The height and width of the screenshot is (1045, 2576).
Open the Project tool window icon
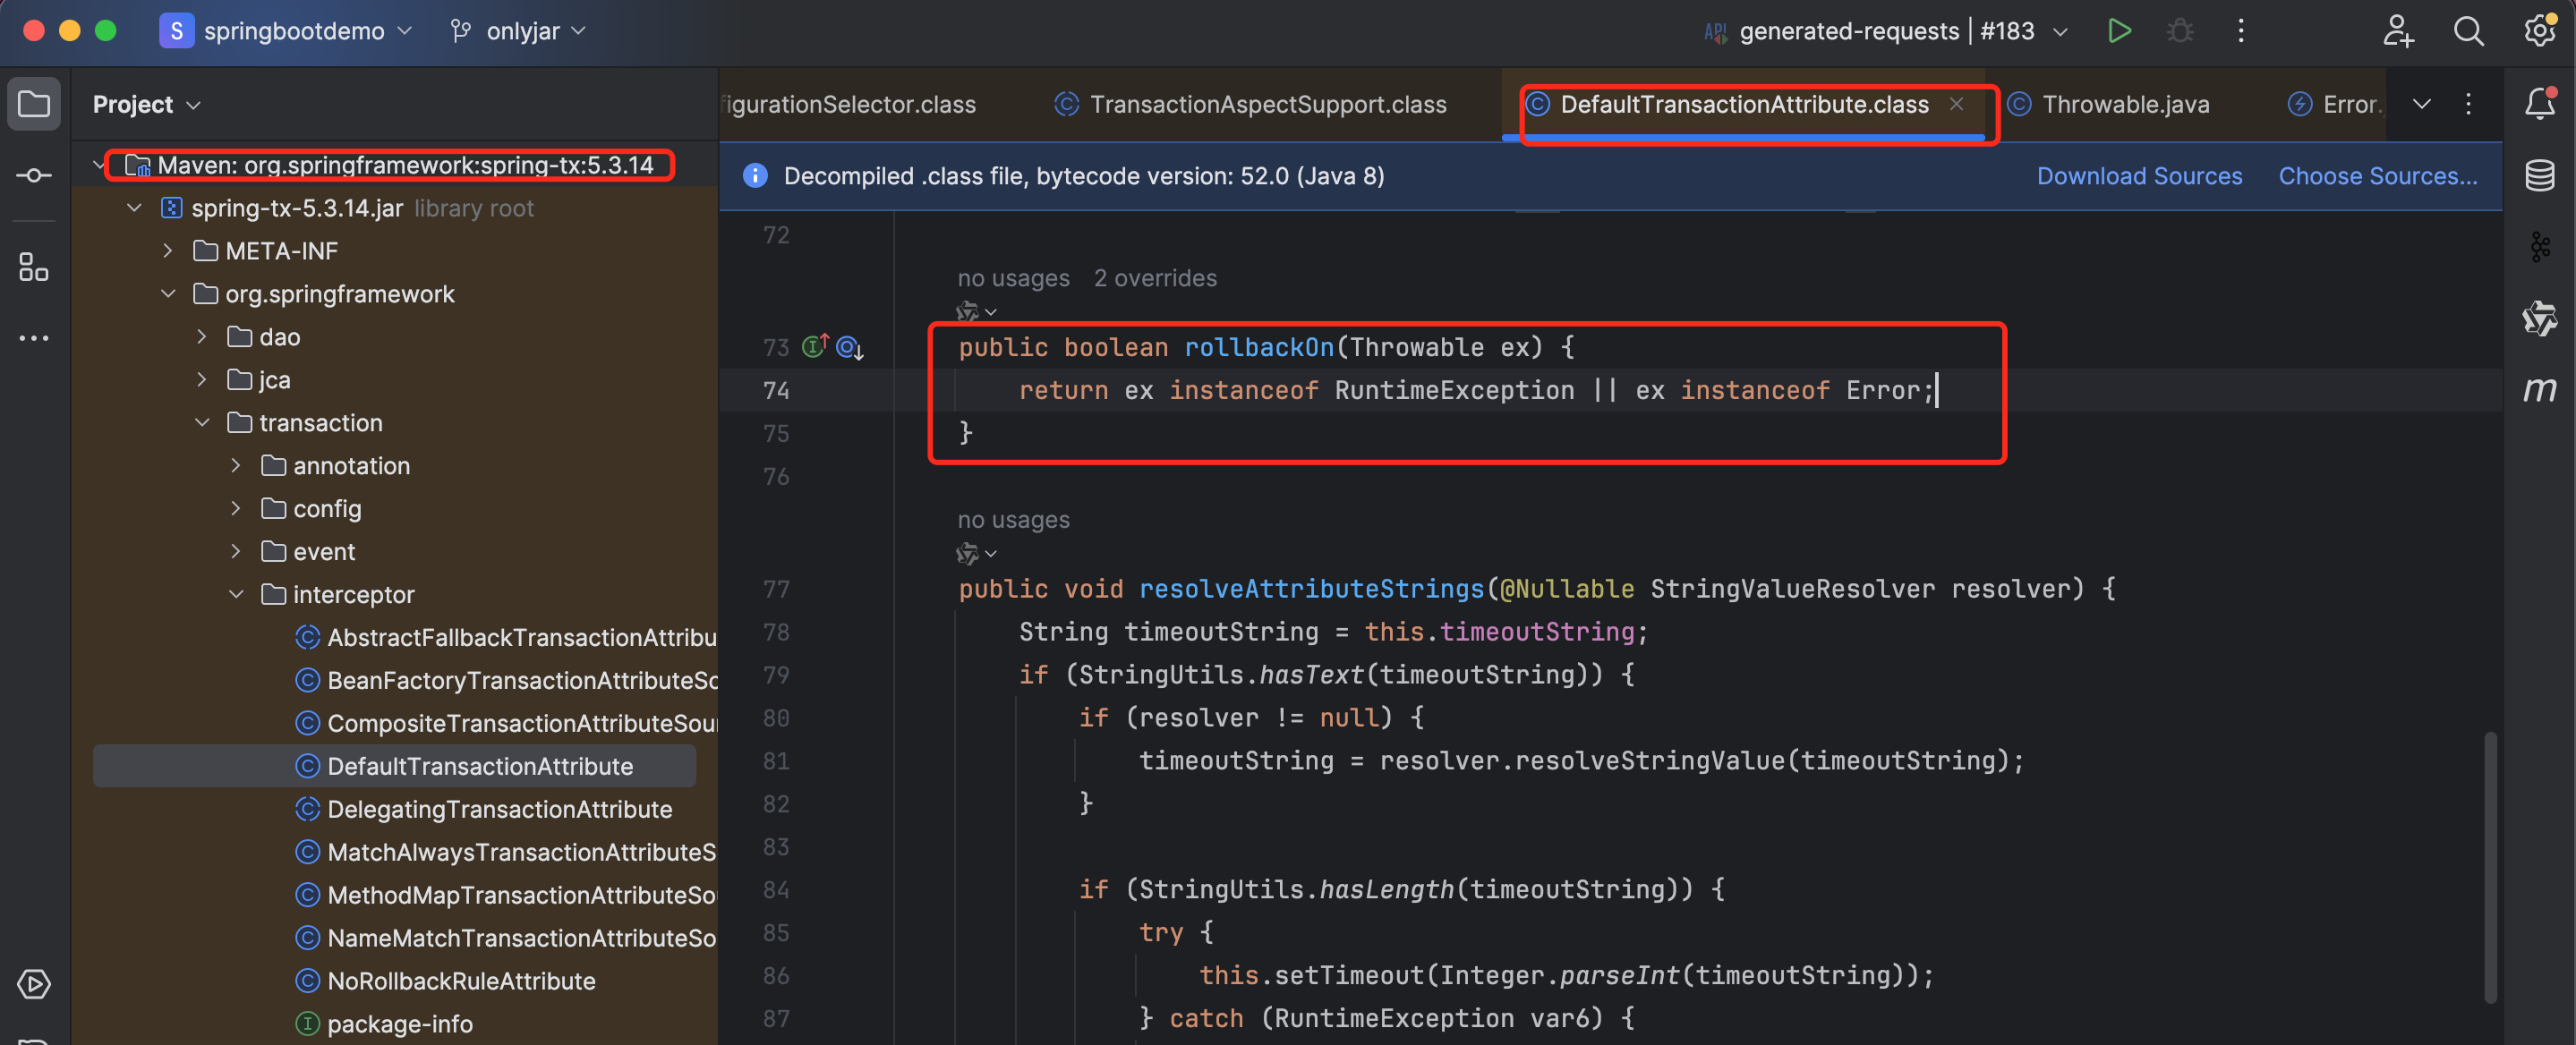click(34, 104)
